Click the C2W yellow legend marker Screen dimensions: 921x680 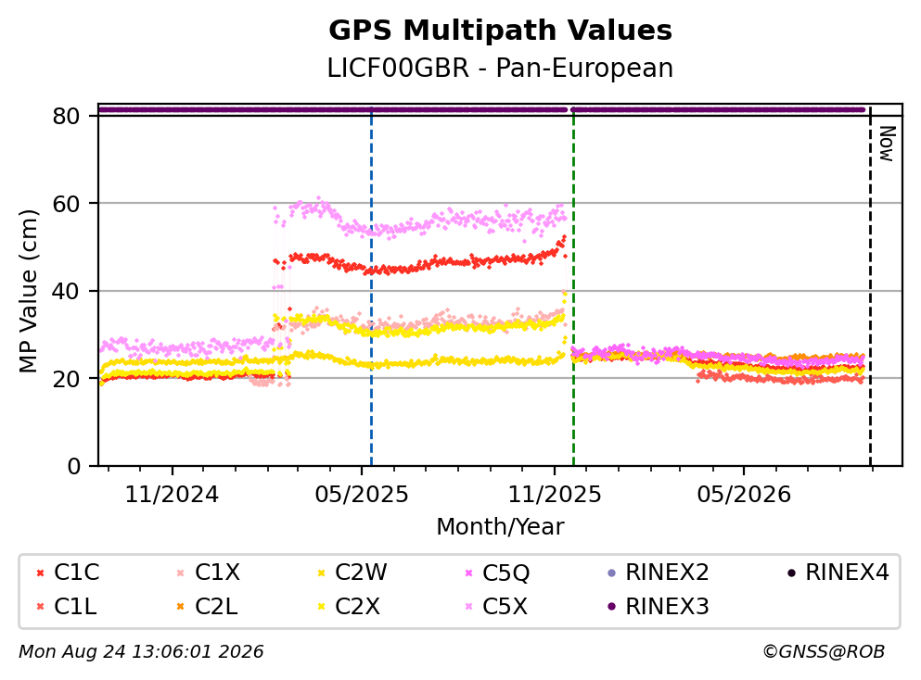pos(321,573)
